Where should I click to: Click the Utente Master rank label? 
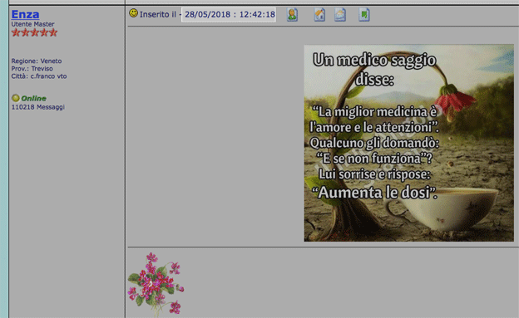[x=32, y=24]
